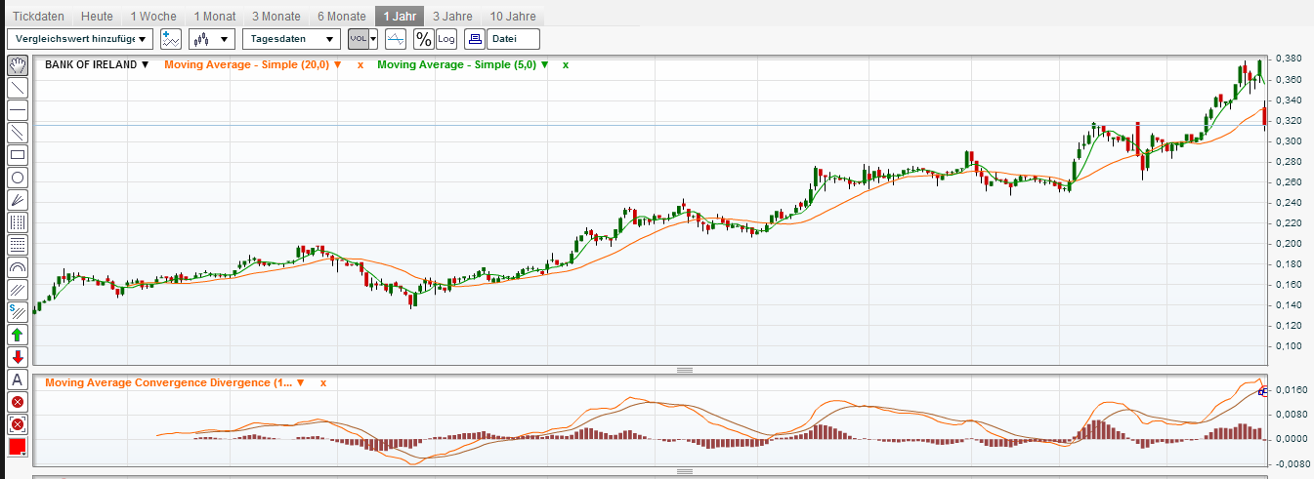
Task: Click the delete all drawings icon
Action: tap(18, 424)
